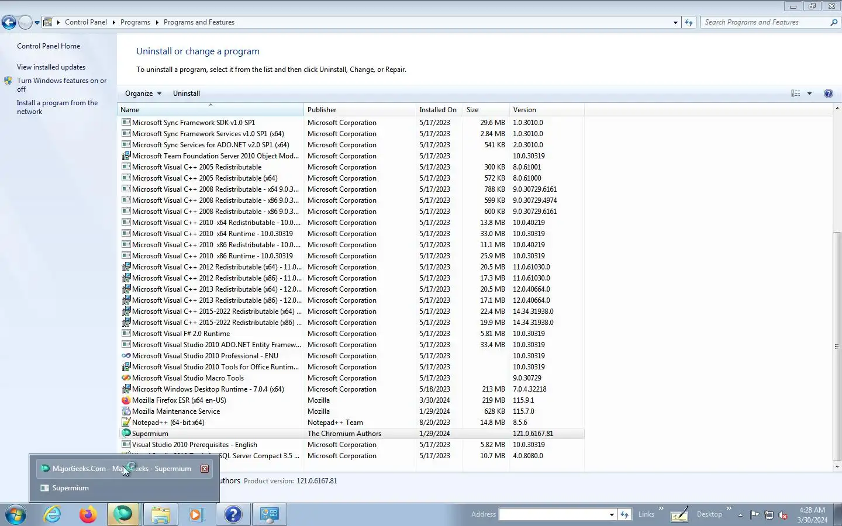Click the Notepad++ Team publisher cell
842x526 pixels.
point(335,423)
